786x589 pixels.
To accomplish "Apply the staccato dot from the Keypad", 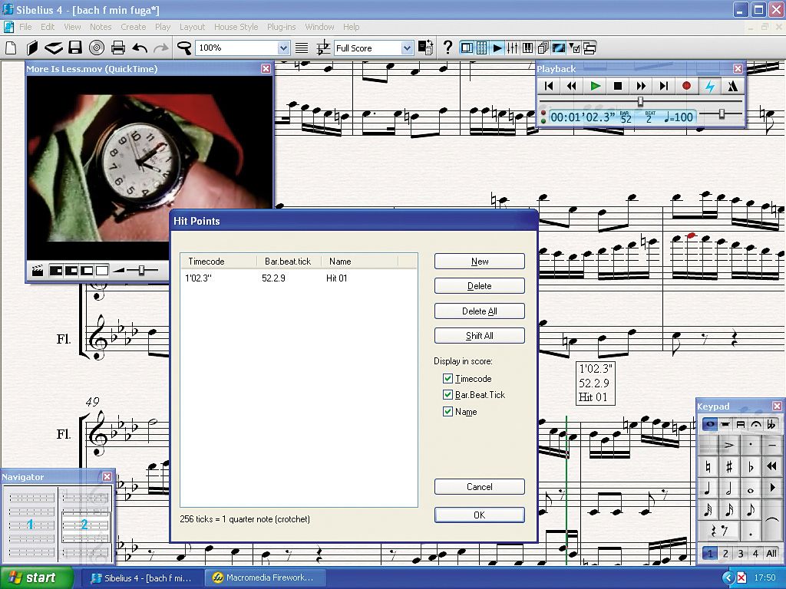I will tap(751, 443).
